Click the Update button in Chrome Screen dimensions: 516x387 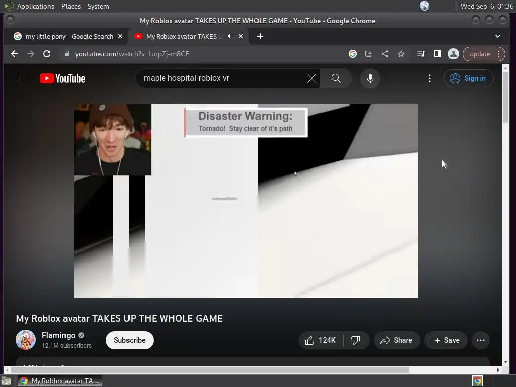point(479,54)
